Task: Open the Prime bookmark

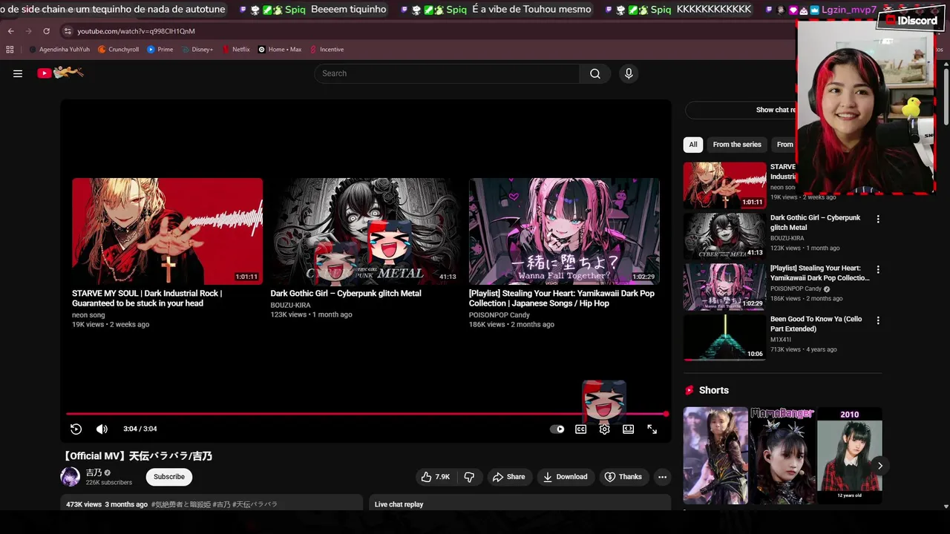Action: click(160, 50)
